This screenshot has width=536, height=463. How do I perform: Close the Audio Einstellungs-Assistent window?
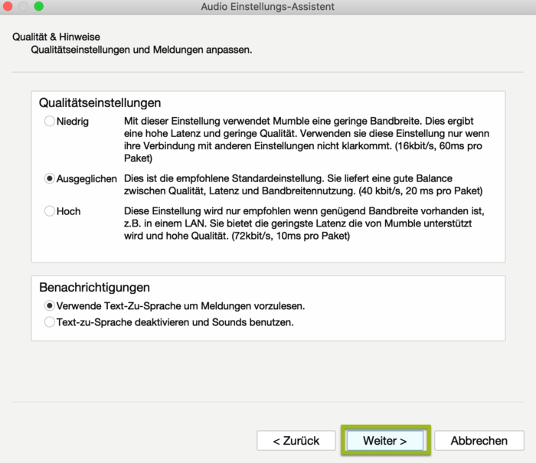(x=8, y=6)
